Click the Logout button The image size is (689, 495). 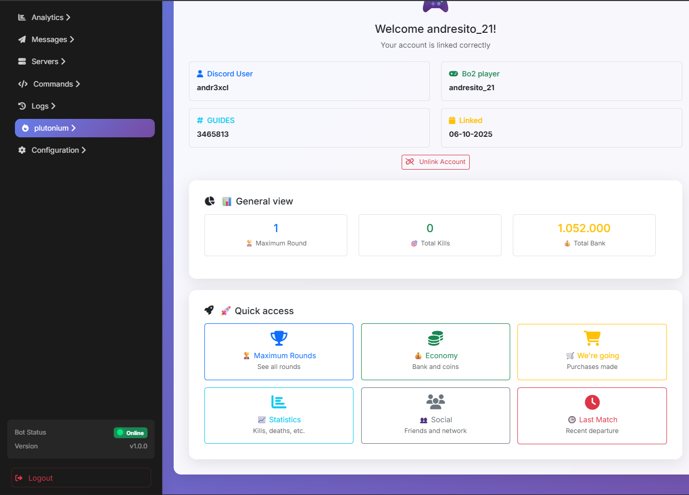click(81, 478)
